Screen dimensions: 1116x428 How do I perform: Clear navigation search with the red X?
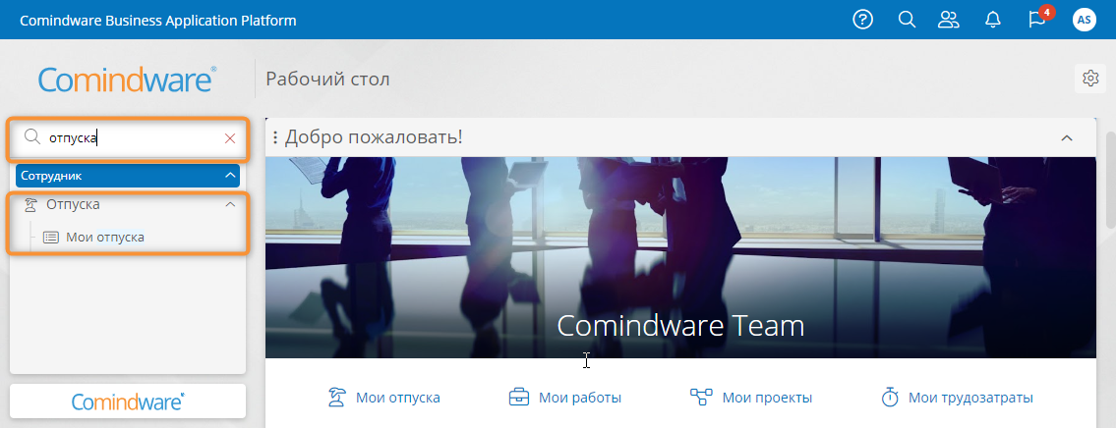pos(230,138)
